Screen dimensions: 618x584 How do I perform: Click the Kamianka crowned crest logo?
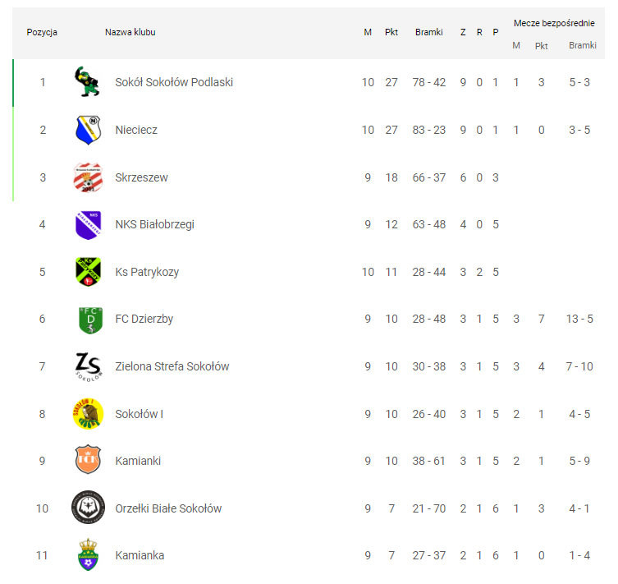[x=88, y=554]
